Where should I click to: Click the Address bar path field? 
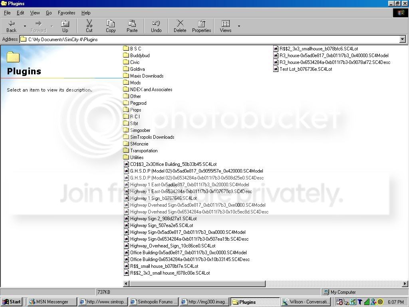coord(209,40)
